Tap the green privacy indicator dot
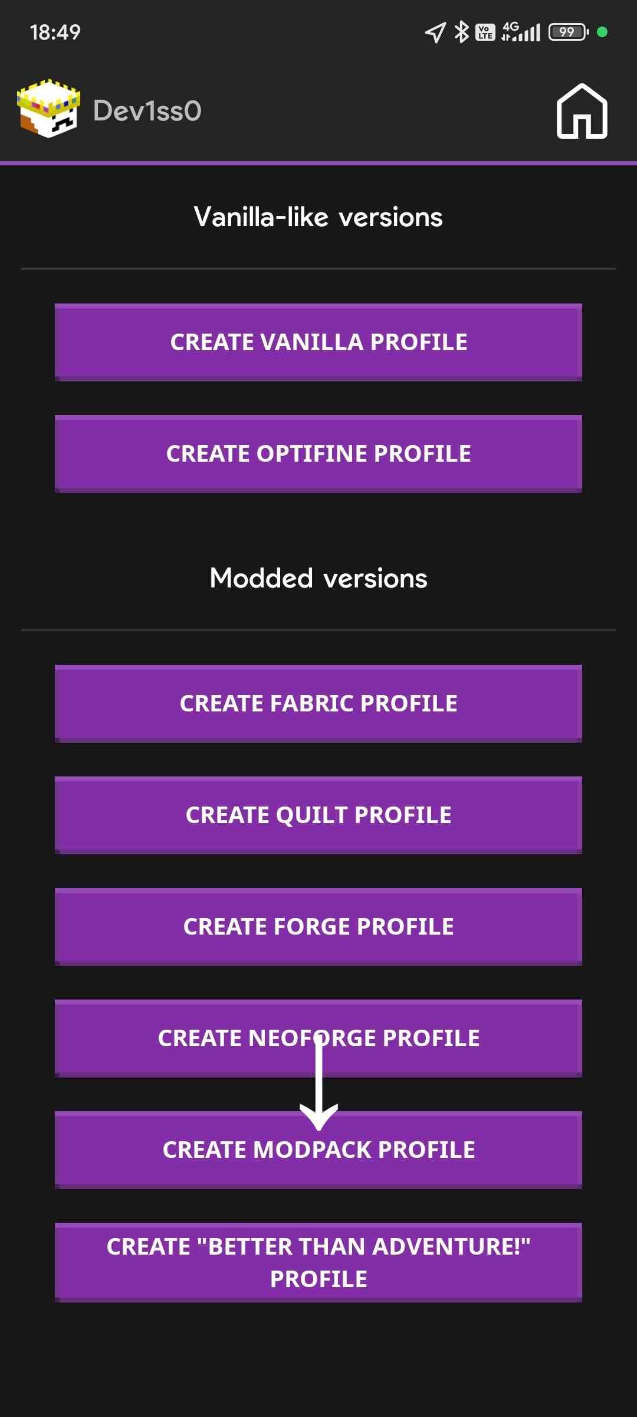 point(602,32)
